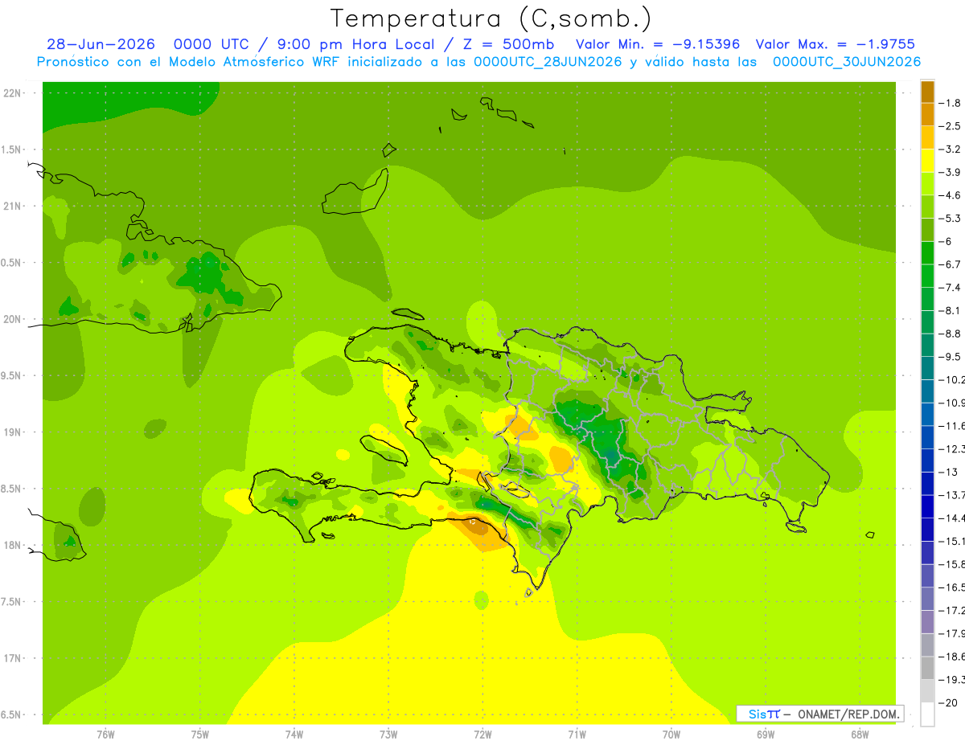Click the '71W' longitude axis label
The height and width of the screenshot is (745, 965).
pyautogui.click(x=577, y=735)
